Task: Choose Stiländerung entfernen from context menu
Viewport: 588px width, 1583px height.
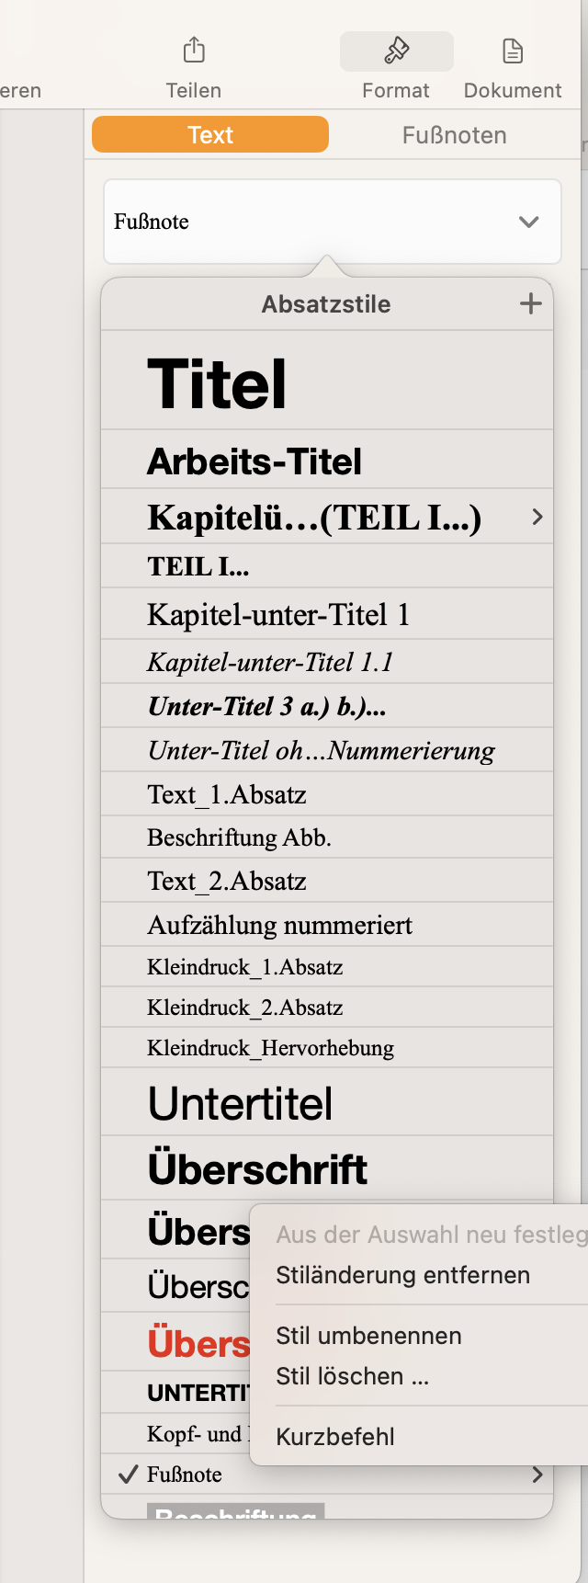Action: (x=403, y=1275)
